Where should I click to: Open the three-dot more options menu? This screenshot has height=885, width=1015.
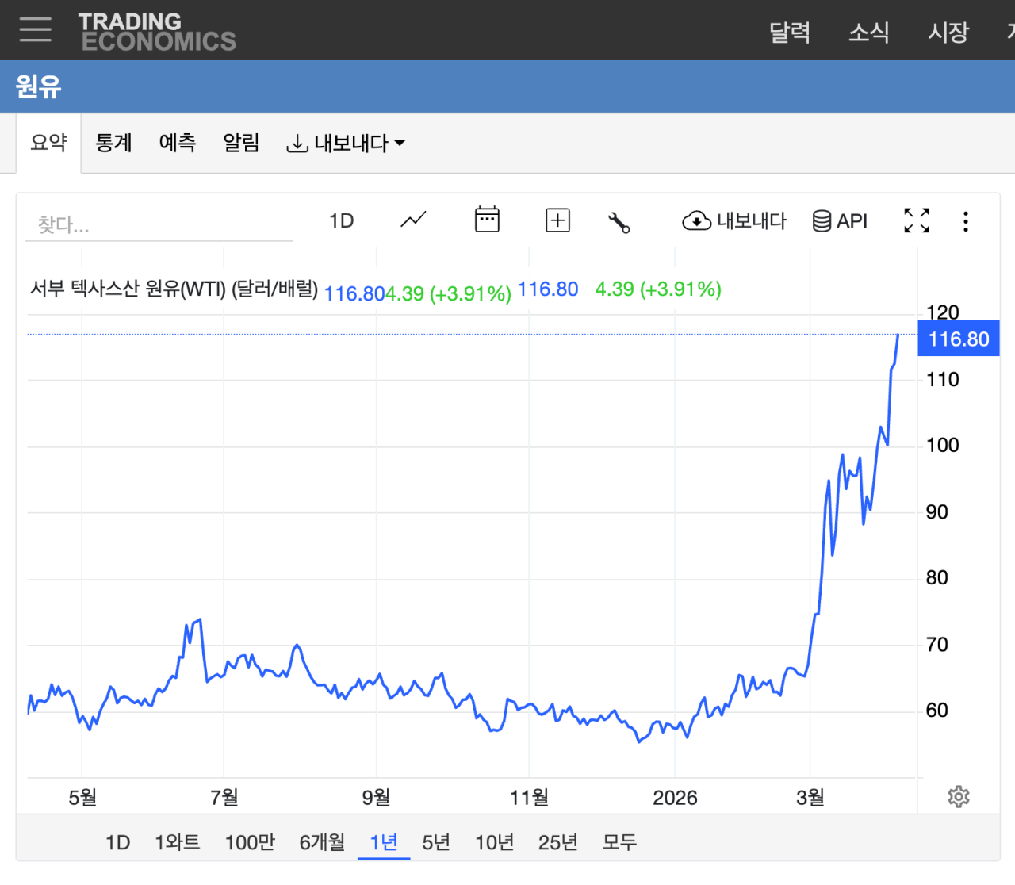point(965,221)
